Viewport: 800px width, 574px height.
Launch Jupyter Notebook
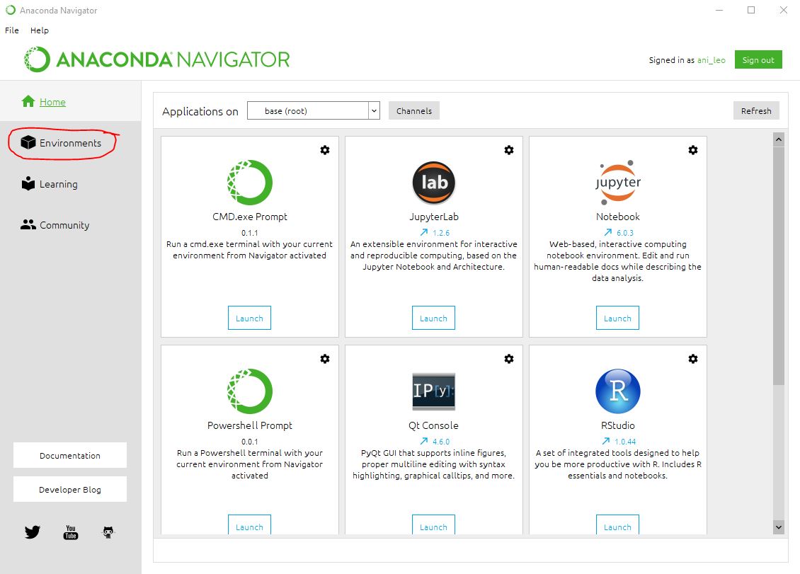618,318
